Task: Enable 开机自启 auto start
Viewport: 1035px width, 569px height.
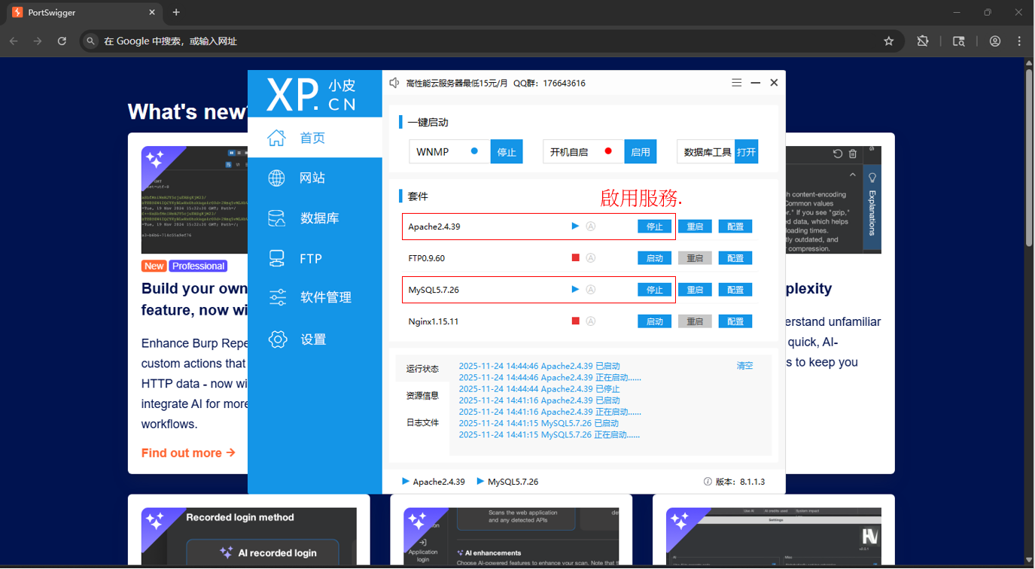Action: point(641,151)
